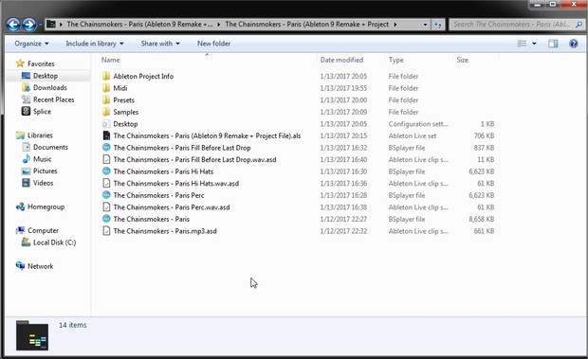Open Include in library menu
This screenshot has height=359, width=588.
pyautogui.click(x=95, y=44)
